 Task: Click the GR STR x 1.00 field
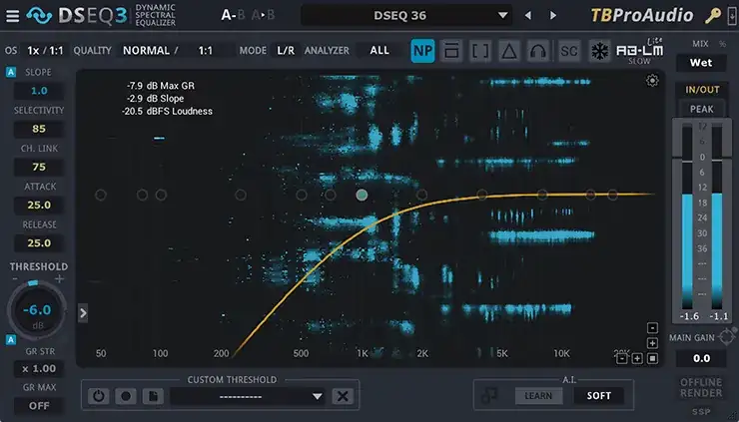[39, 368]
